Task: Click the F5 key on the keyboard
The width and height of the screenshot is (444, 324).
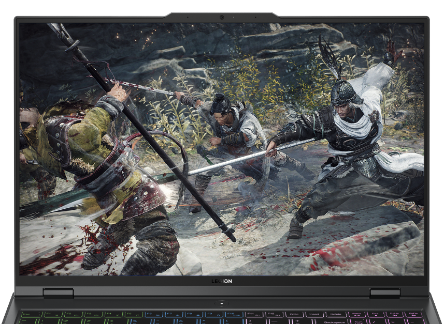Action: point(134,314)
